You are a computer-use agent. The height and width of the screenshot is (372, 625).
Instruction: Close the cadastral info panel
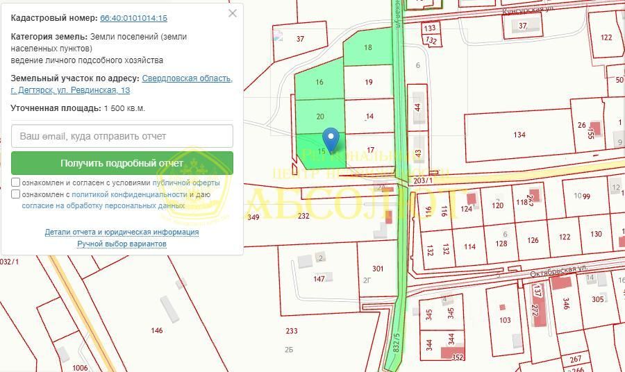coord(233,13)
